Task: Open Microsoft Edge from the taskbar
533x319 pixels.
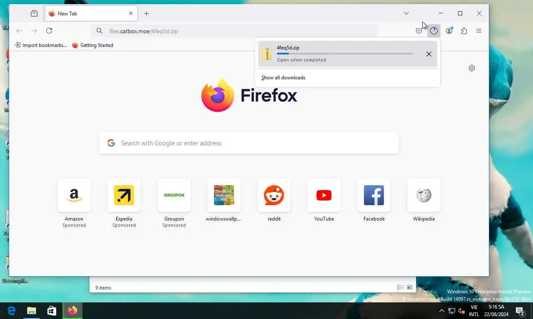Action: tap(11, 311)
